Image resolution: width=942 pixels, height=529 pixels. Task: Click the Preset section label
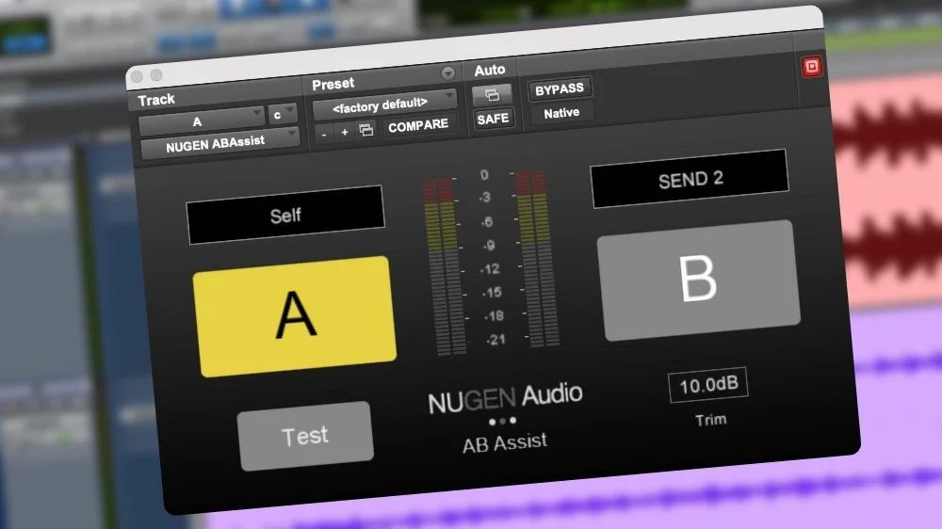point(333,84)
